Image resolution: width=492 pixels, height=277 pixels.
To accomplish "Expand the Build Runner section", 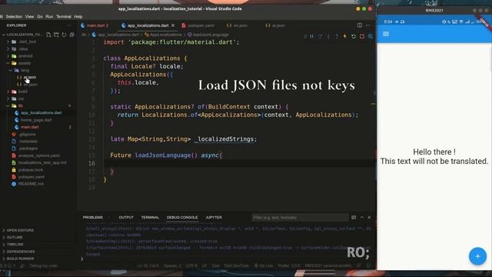I will (38, 259).
